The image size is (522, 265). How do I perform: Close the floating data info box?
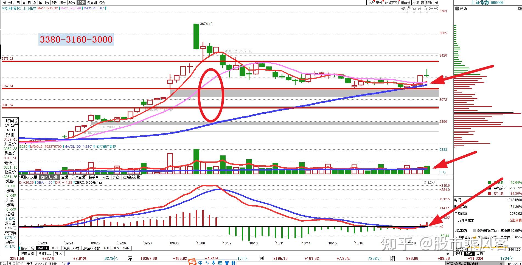(17, 119)
